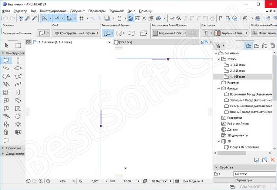Toggle element coordinate snapping button
Screen dimensions: 277x190
click(69, 18)
